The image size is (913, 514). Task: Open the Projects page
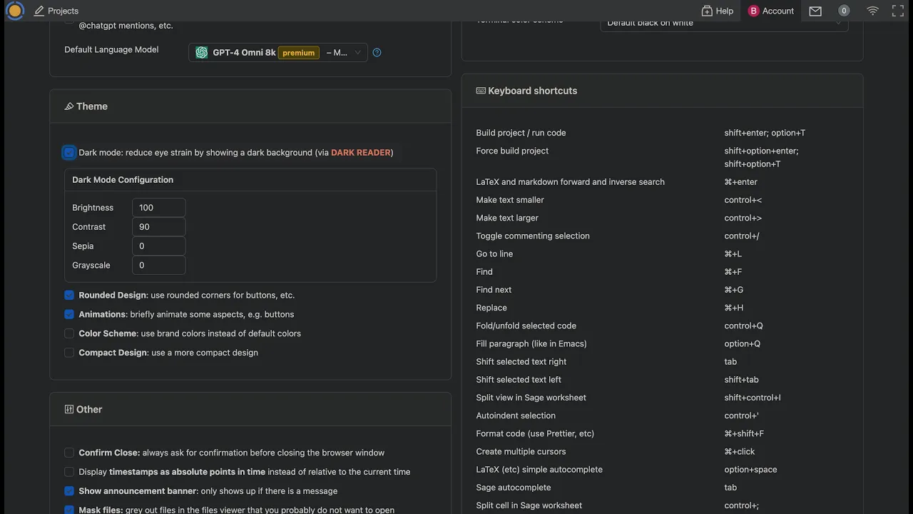56,11
